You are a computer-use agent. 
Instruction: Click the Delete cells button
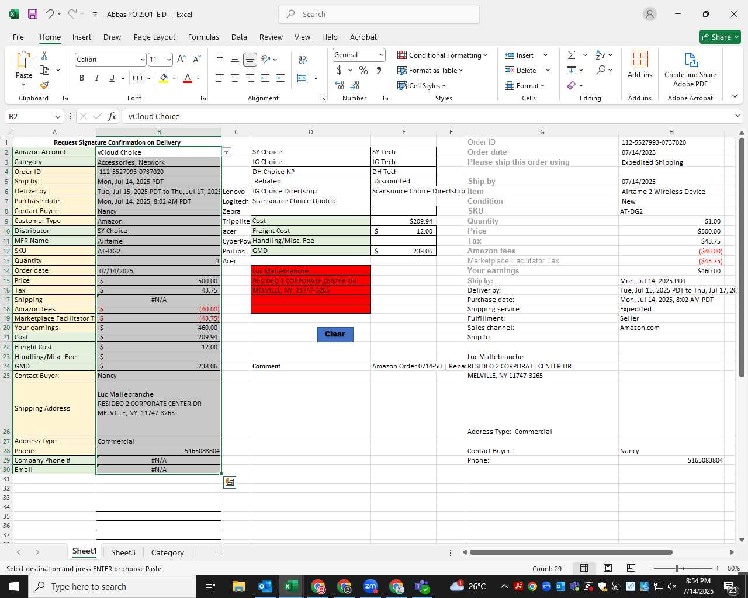[x=521, y=70]
